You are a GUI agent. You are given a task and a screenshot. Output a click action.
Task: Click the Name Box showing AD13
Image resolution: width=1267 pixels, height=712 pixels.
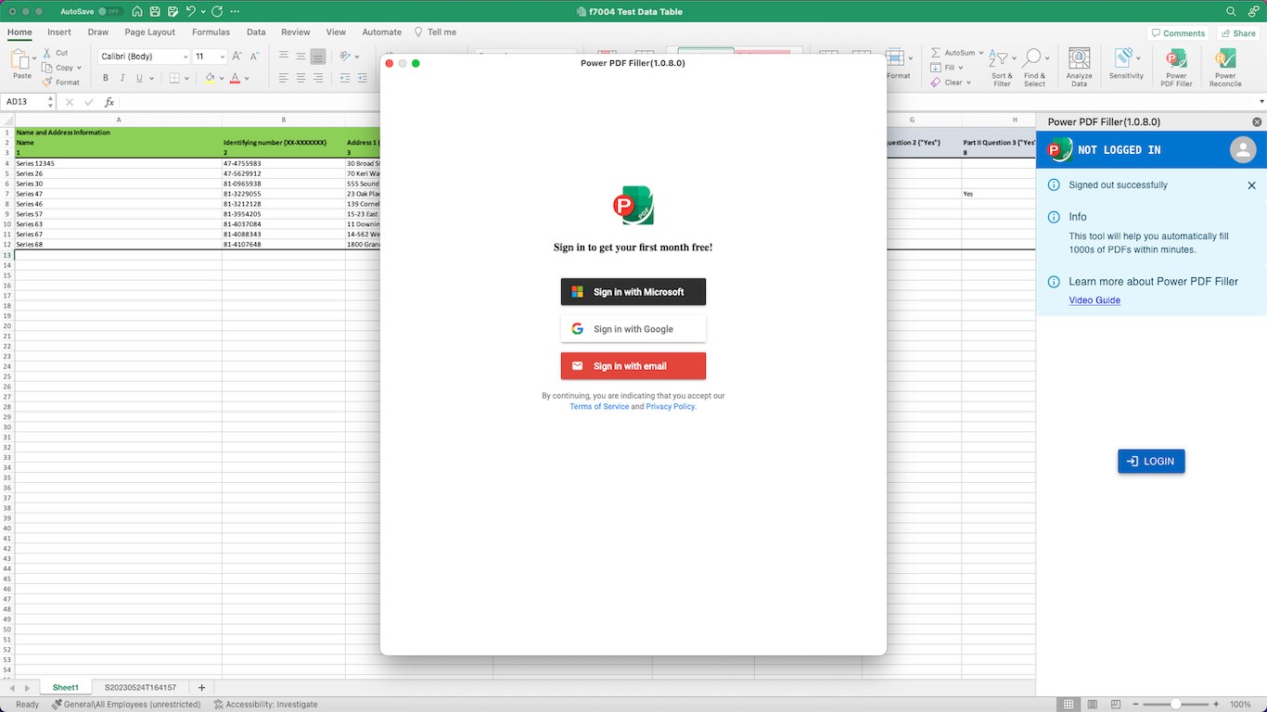26,102
